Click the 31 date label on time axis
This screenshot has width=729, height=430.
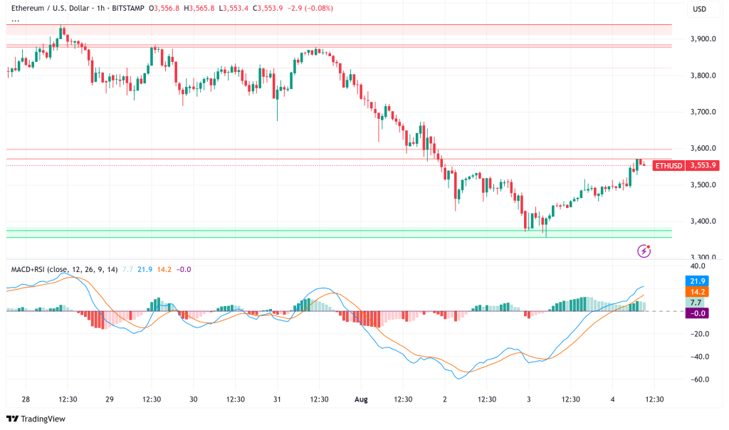coord(277,399)
